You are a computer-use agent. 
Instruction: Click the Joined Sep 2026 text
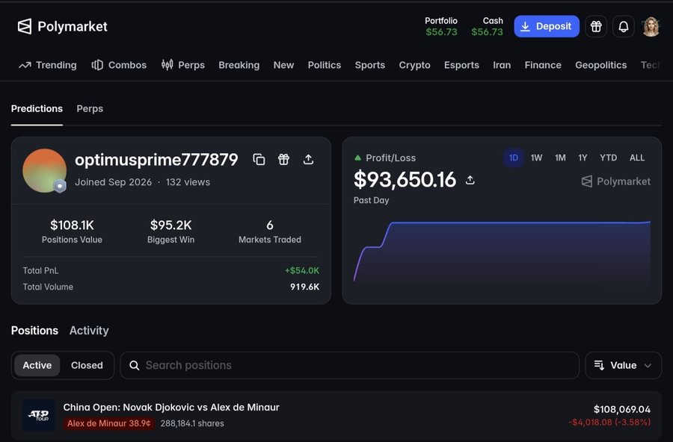(114, 182)
